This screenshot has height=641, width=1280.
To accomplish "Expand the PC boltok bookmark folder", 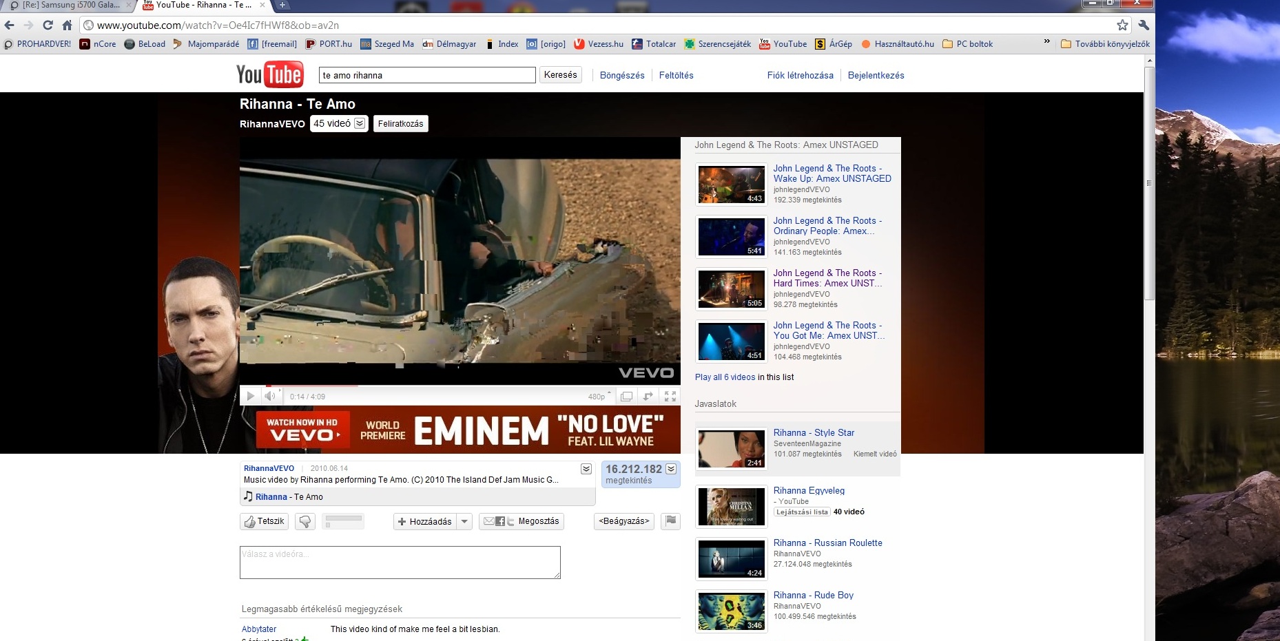I will [967, 44].
